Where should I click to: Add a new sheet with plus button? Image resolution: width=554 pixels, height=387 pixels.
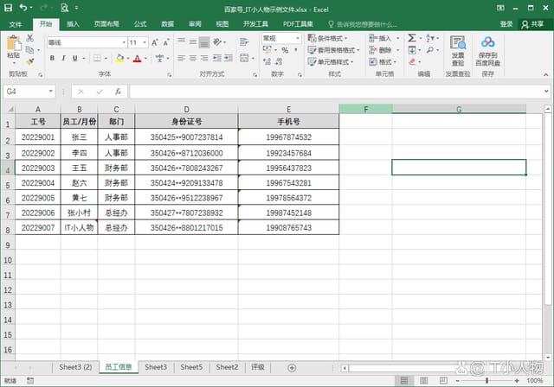(x=292, y=368)
